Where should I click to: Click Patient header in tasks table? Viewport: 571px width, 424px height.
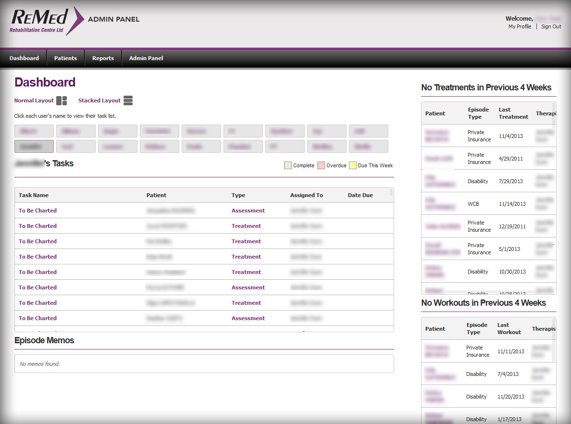[x=156, y=195]
